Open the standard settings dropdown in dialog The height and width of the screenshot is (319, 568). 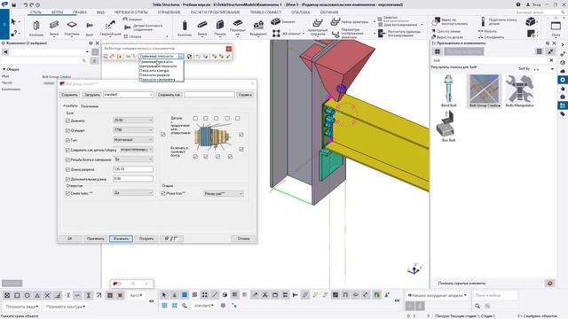pos(128,95)
